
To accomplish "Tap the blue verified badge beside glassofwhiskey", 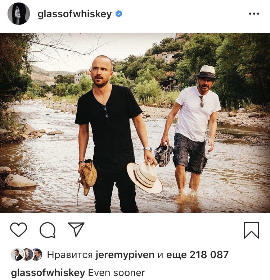I will 119,14.
